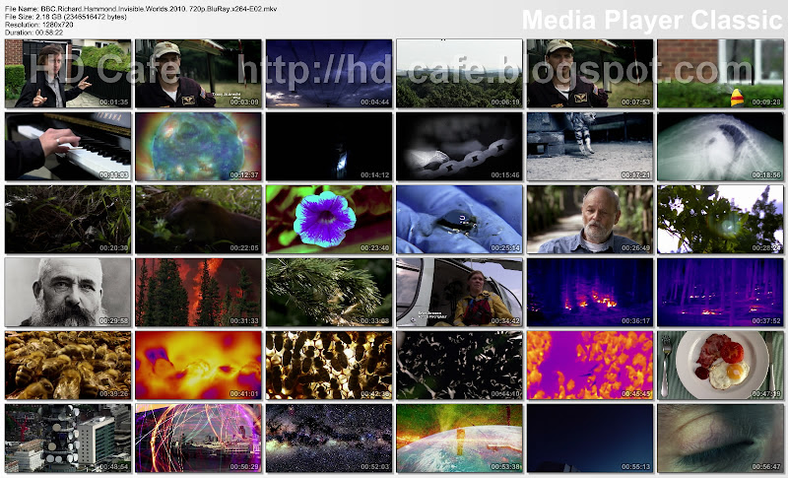Click the purple thermal forest at 00:37:52
Viewport: 788px width, 478px height.
720,292
